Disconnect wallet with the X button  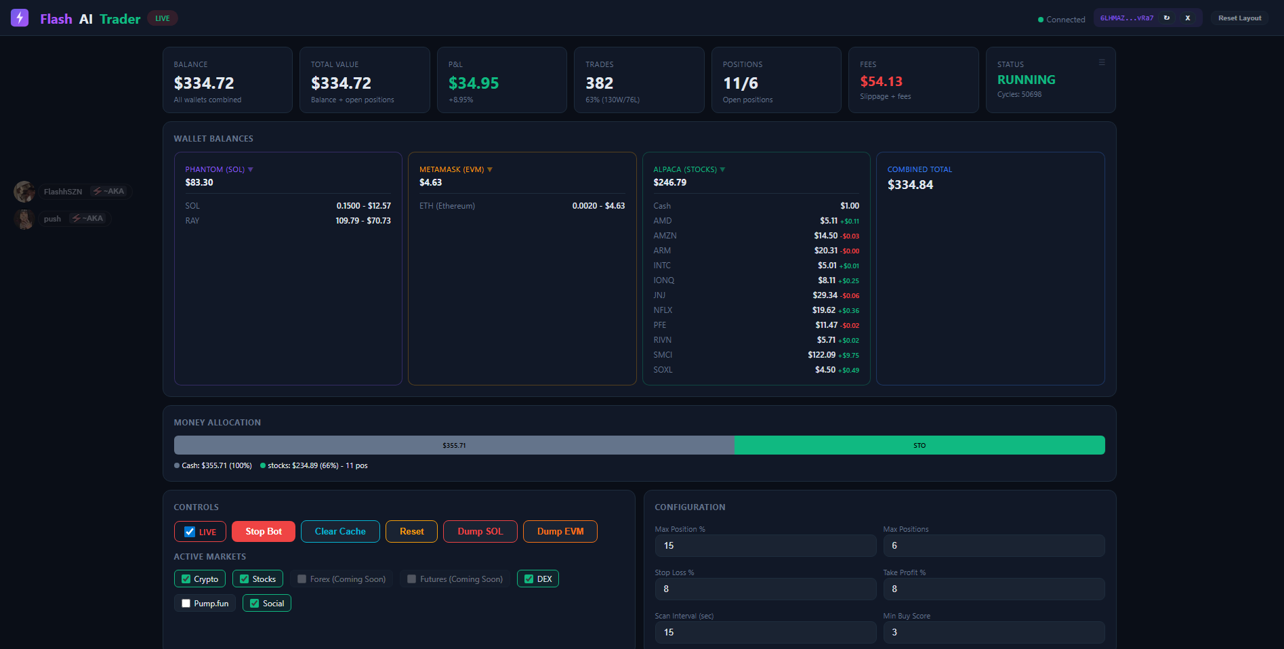tap(1187, 18)
